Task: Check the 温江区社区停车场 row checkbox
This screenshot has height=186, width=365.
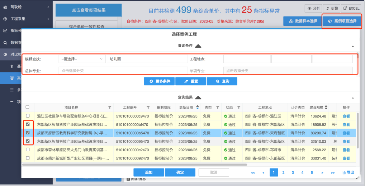Action: click(28, 116)
